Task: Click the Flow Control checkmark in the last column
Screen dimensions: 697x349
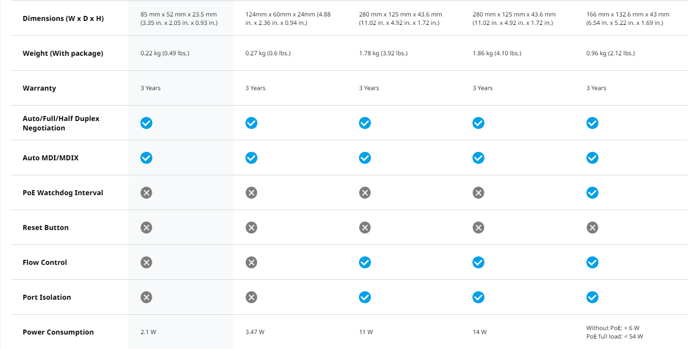Action: [592, 262]
